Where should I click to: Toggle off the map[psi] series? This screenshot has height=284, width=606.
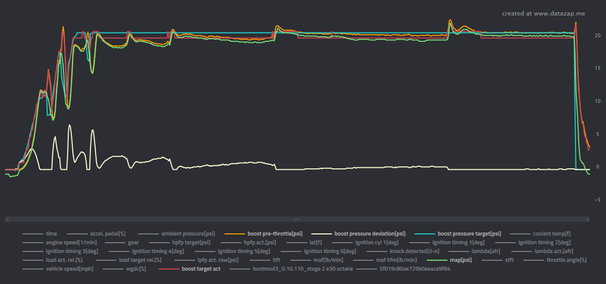(x=461, y=260)
